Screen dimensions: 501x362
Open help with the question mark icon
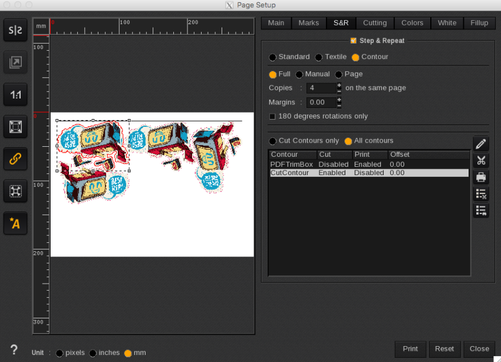(14, 350)
